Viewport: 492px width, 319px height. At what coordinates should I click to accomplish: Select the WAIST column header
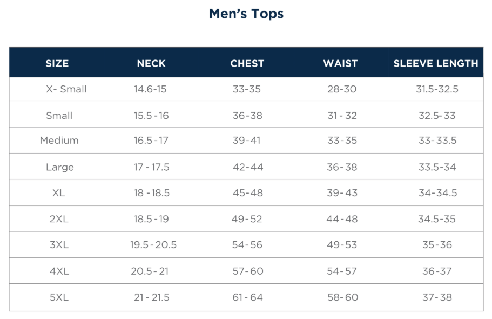340,63
